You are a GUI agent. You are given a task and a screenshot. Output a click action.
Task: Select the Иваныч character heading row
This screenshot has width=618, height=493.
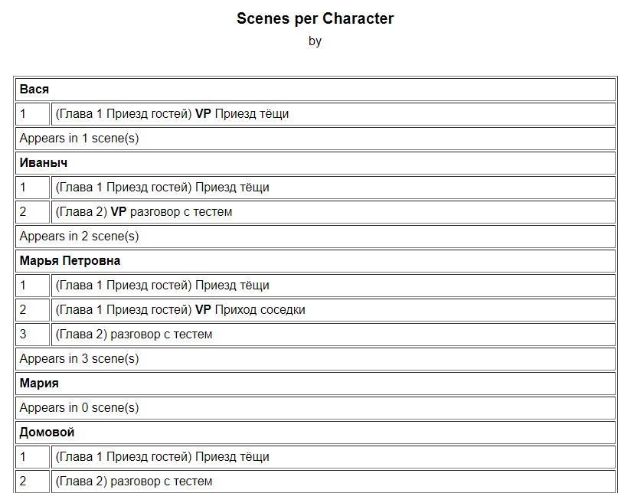click(x=43, y=163)
